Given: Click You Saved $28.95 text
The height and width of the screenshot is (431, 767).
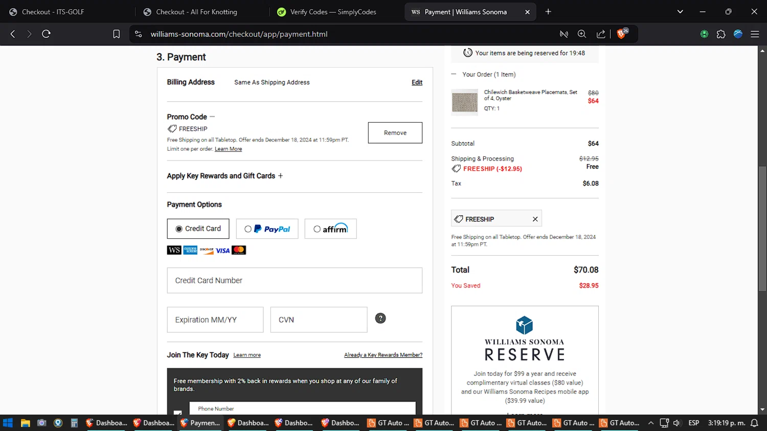Looking at the screenshot, I should [525, 285].
